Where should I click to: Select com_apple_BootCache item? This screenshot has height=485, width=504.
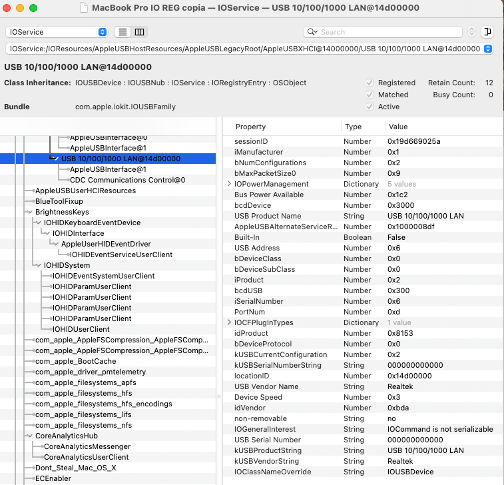click(75, 361)
